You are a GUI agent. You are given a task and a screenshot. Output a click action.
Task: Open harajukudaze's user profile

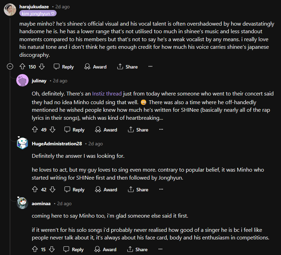(x=34, y=7)
